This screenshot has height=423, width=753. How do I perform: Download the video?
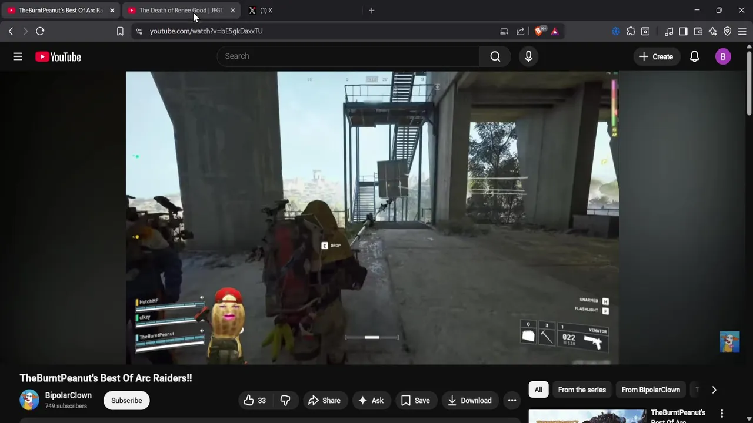469,401
